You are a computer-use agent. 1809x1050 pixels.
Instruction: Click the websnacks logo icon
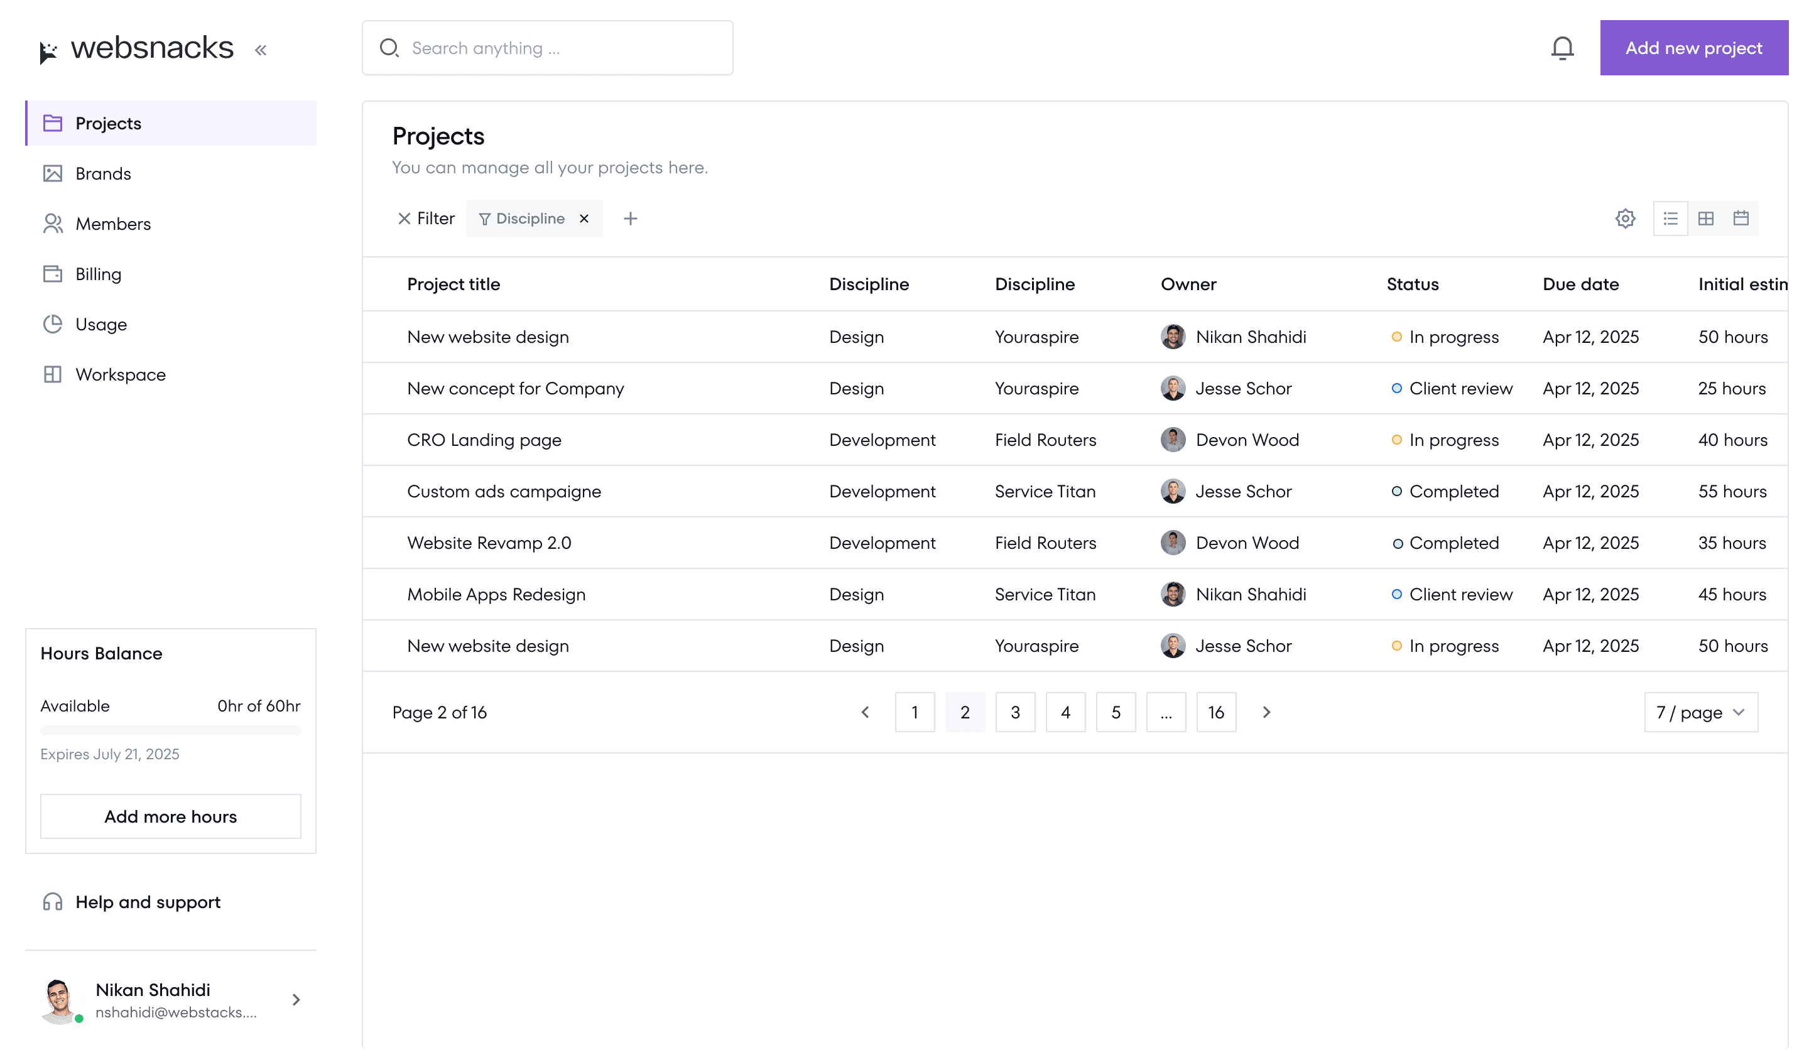[x=49, y=47]
